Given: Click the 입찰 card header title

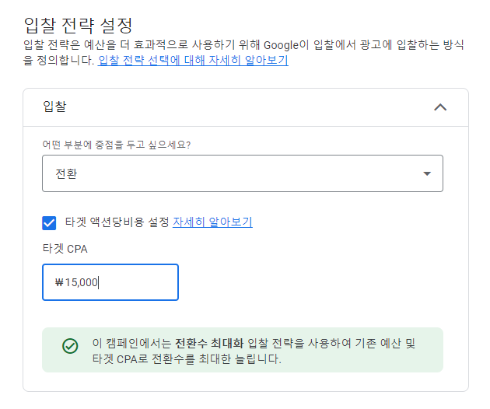Looking at the screenshot, I should coord(54,107).
